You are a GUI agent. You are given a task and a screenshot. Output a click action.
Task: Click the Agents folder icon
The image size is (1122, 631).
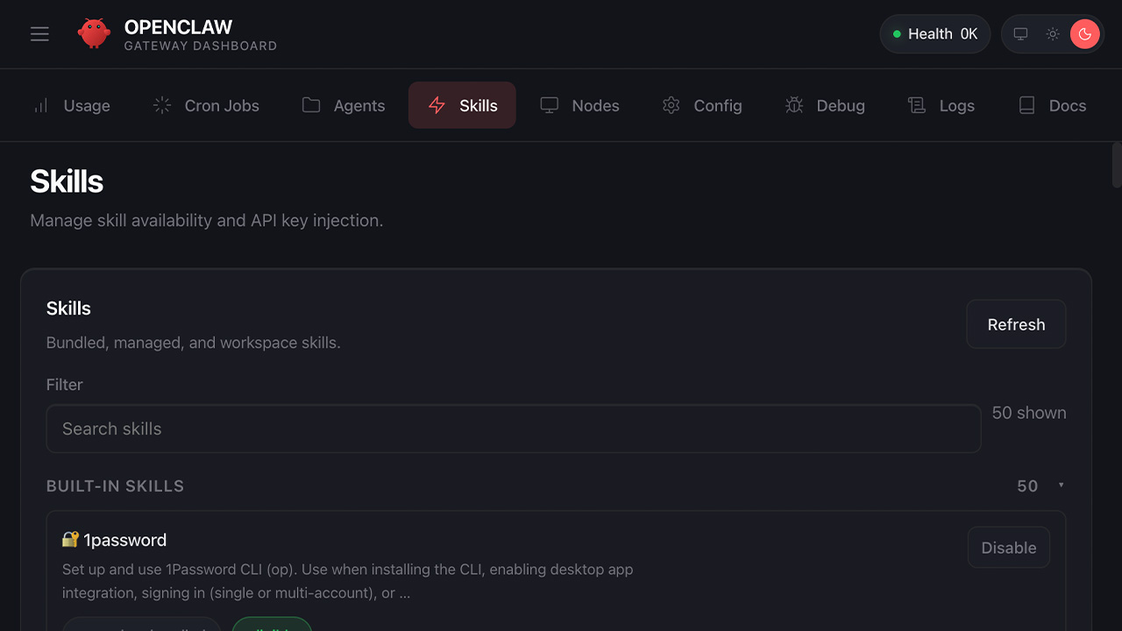[x=311, y=106]
